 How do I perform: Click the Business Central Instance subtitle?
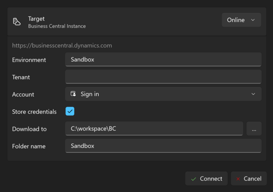tap(57, 26)
